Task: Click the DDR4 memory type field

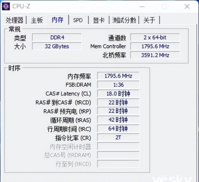Action: coord(57,38)
